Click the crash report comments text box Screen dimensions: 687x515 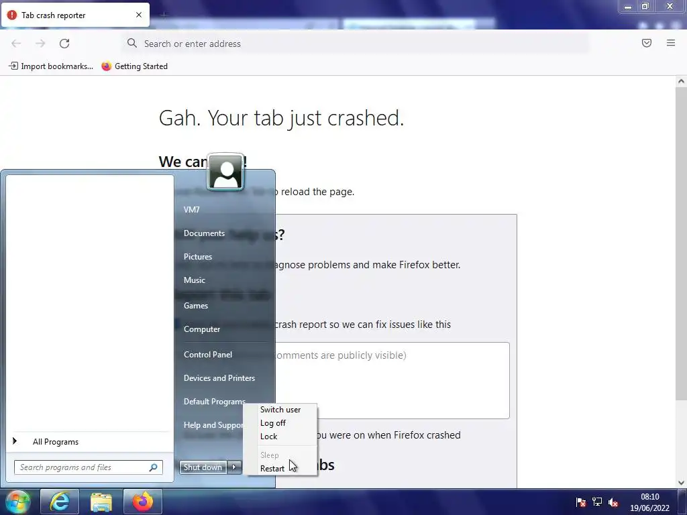point(392,381)
